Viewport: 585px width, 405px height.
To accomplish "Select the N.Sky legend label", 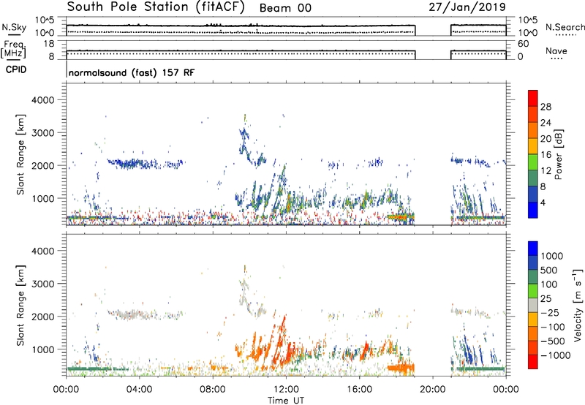I will click(14, 27).
